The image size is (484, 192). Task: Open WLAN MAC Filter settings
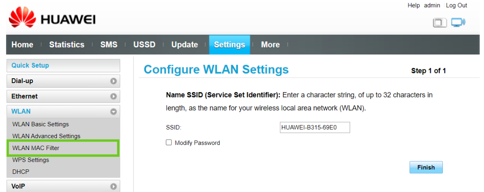coord(36,148)
